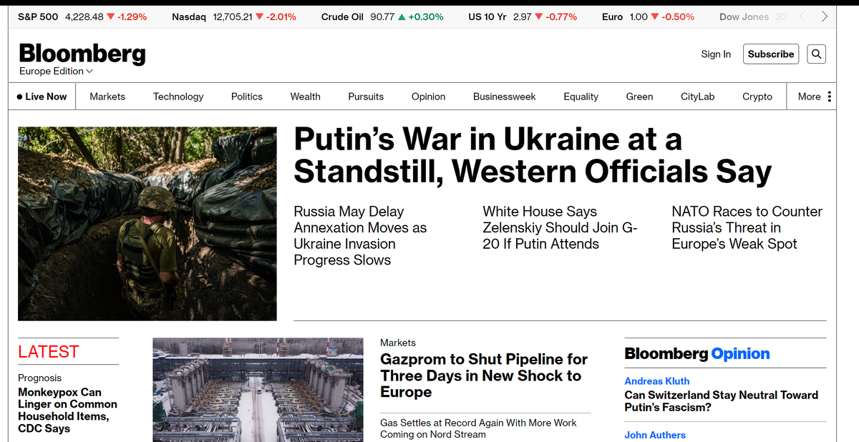
Task: Open the Wealth section
Action: (305, 97)
